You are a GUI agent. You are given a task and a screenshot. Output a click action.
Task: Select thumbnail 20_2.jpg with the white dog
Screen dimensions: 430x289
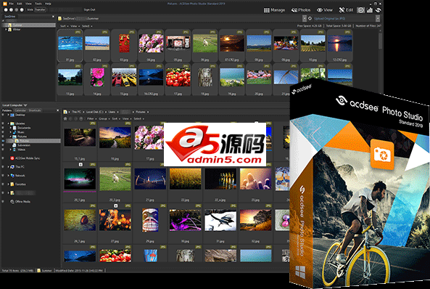point(115,183)
